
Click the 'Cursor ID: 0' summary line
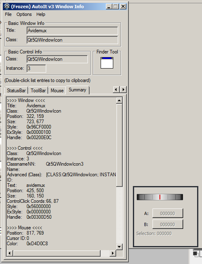click(18, 238)
